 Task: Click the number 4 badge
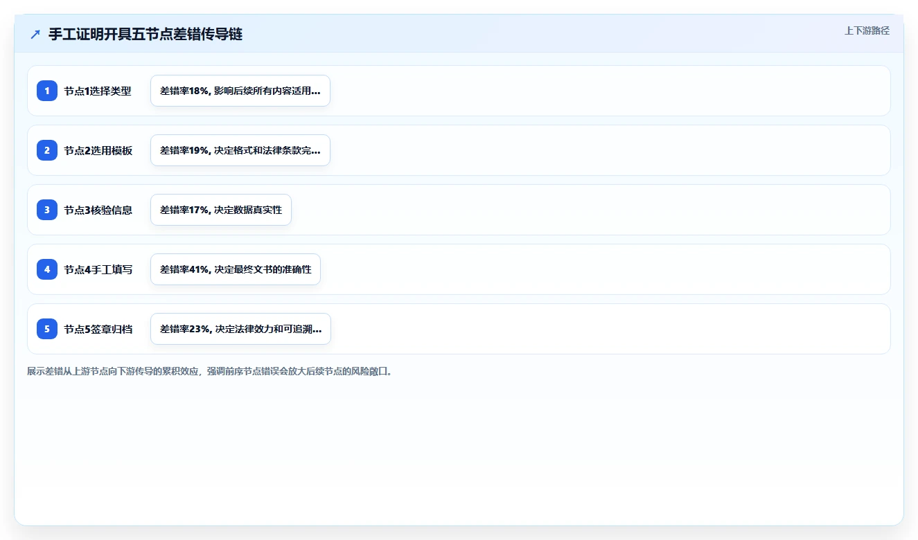coord(47,269)
